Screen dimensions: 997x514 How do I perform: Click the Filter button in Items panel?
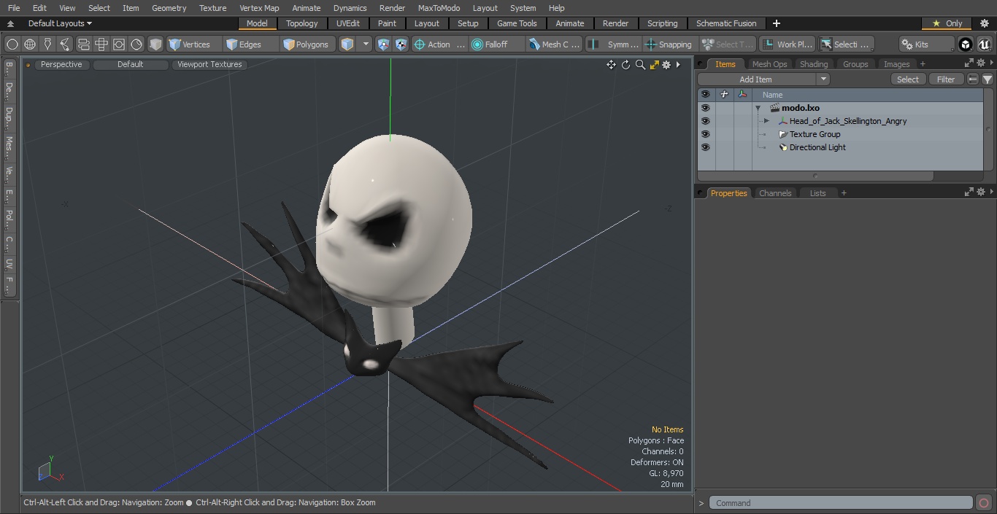(x=946, y=79)
